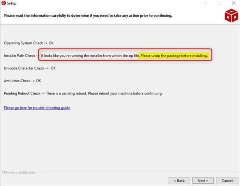Click the 'Pending Reboot Check' message line
Screen dimensions: 240x186
(x=83, y=93)
